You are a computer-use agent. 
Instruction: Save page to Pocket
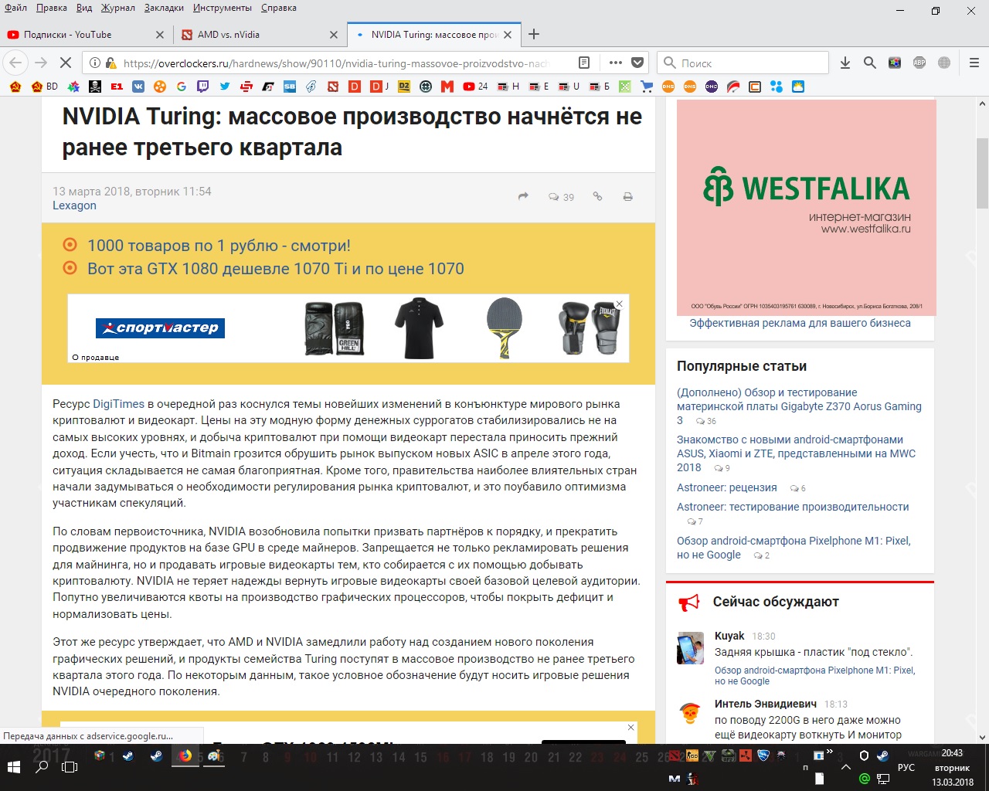pyautogui.click(x=637, y=63)
